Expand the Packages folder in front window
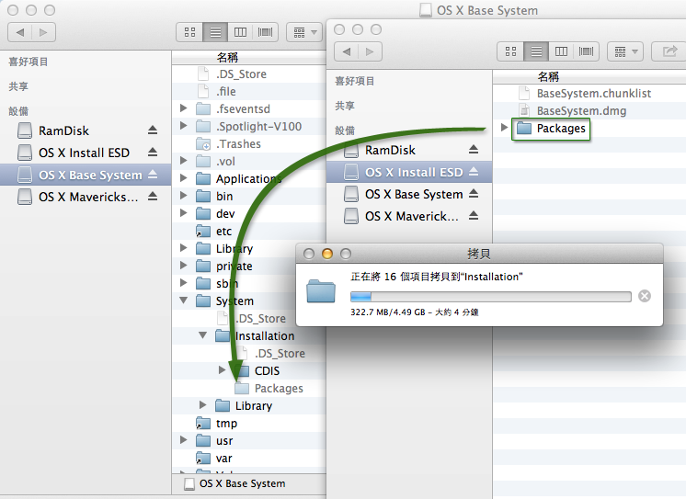 point(504,127)
